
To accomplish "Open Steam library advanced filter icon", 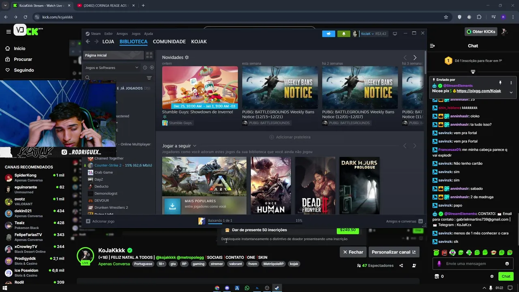I will (x=149, y=78).
